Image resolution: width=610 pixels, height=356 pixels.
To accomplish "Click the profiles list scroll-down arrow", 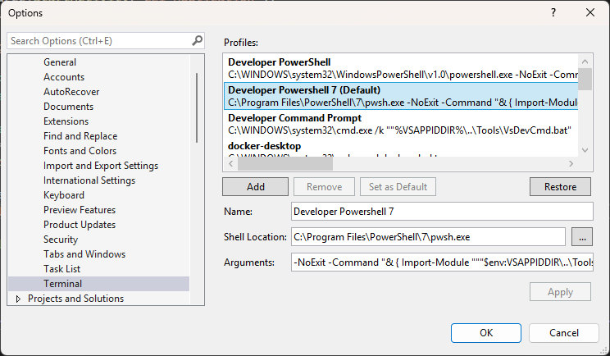I will [585, 150].
